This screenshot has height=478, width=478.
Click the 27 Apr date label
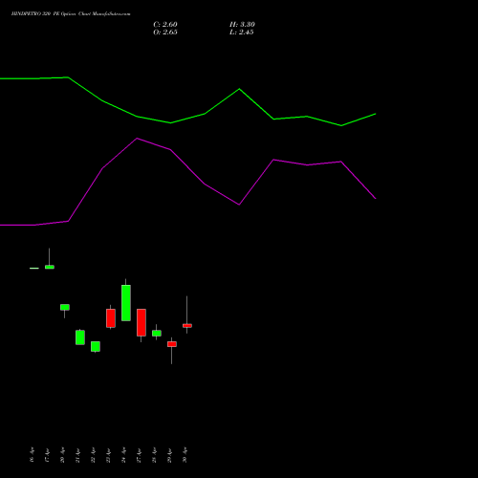tap(139, 455)
